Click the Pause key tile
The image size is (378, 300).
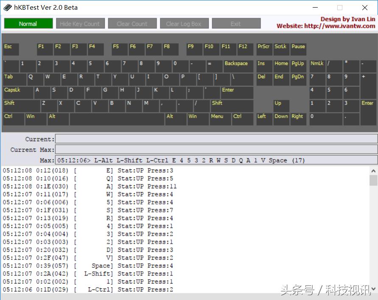click(x=298, y=49)
